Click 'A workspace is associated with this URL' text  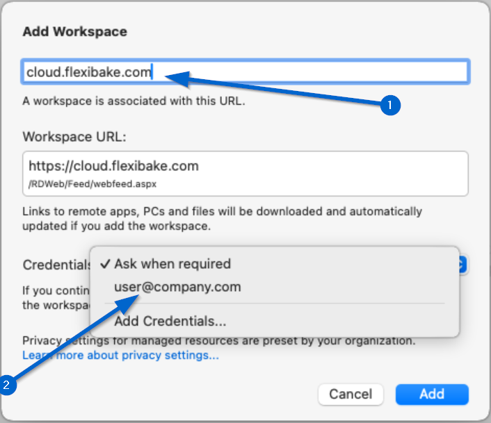134,101
